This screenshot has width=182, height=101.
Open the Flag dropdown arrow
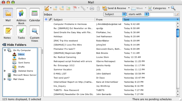(78, 8)
